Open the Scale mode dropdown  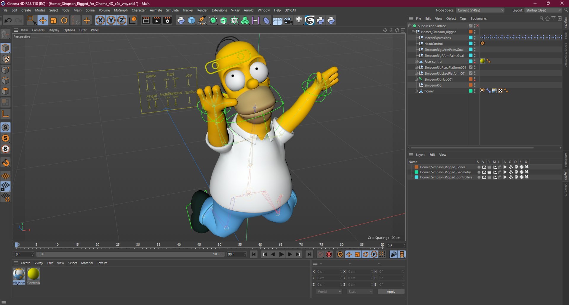(x=360, y=292)
